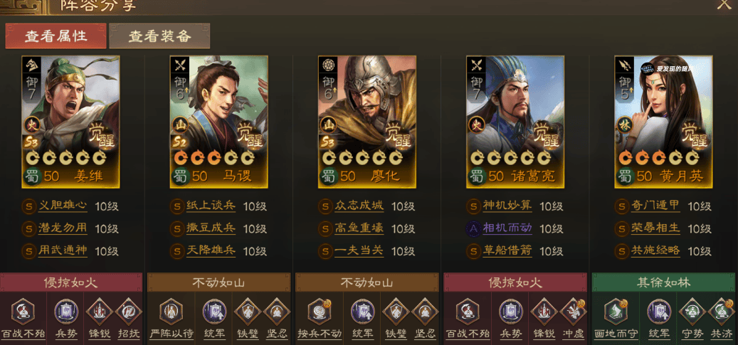
Task: Click the 统军 icon under 马谡
Action: 215,312
